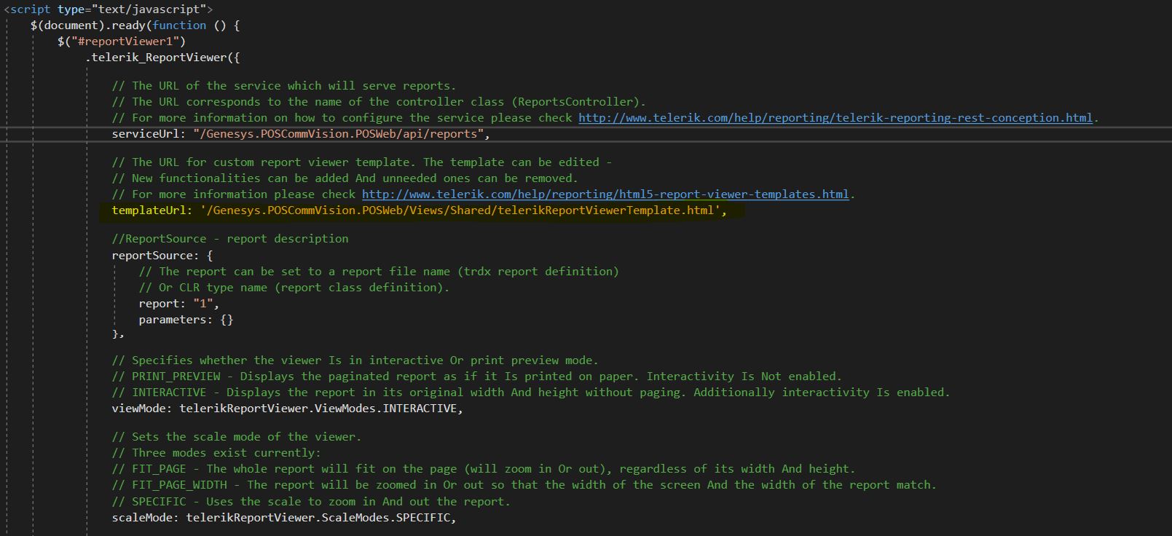Click the opening script tag name

pyautogui.click(x=30, y=9)
